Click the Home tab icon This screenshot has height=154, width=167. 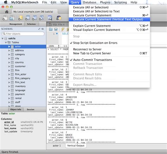pos(7,12)
